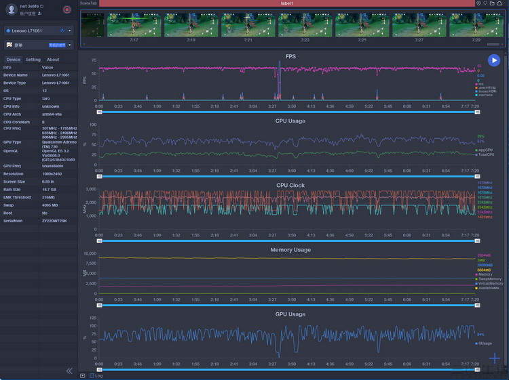
Task: Click left handle of GPU Usage range slider
Action: pyautogui.click(x=100, y=370)
